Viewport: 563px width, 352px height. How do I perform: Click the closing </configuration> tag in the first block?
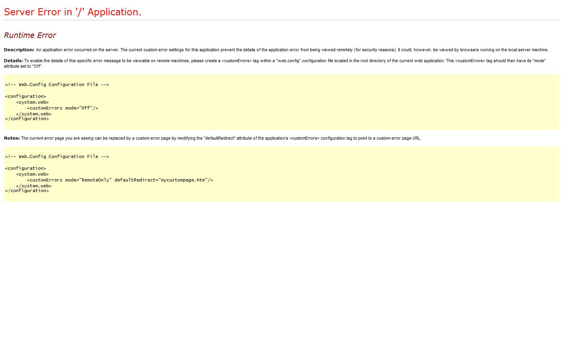click(27, 119)
